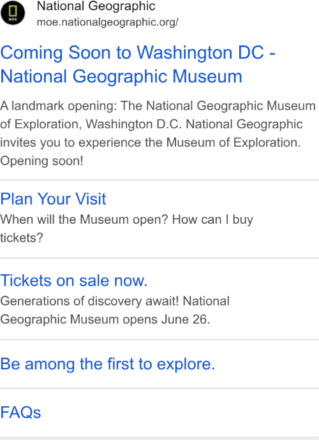Open the FAQs sitelink
The width and height of the screenshot is (319, 440).
pyautogui.click(x=20, y=413)
